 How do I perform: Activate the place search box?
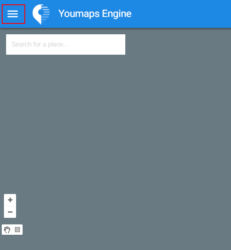(x=66, y=44)
